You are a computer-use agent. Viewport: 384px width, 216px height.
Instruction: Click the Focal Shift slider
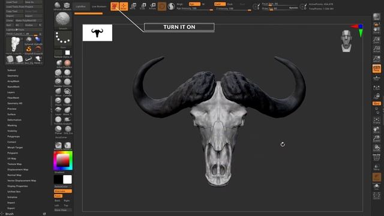pyautogui.click(x=274, y=4)
